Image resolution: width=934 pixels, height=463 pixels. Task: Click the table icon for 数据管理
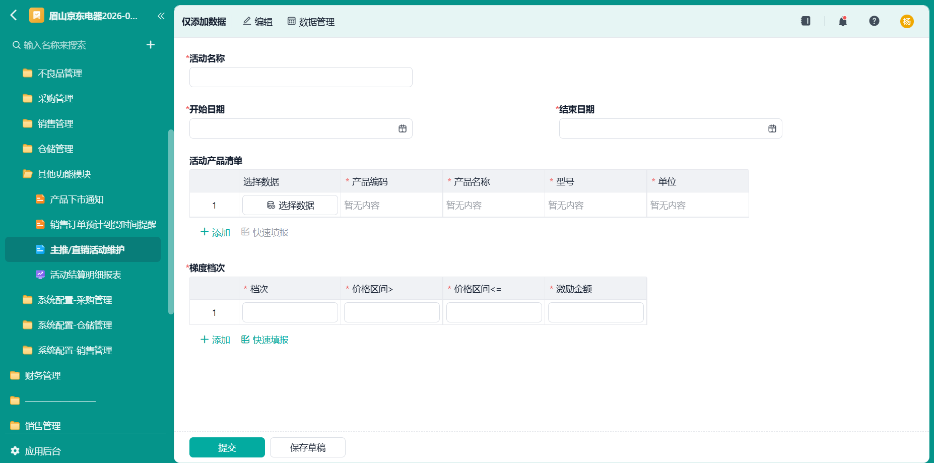pyautogui.click(x=291, y=21)
